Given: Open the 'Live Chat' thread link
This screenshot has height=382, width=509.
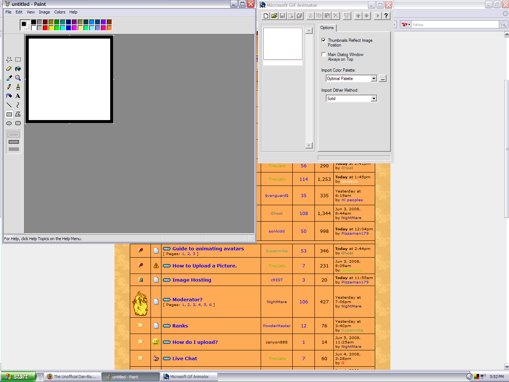Looking at the screenshot, I should [x=185, y=359].
